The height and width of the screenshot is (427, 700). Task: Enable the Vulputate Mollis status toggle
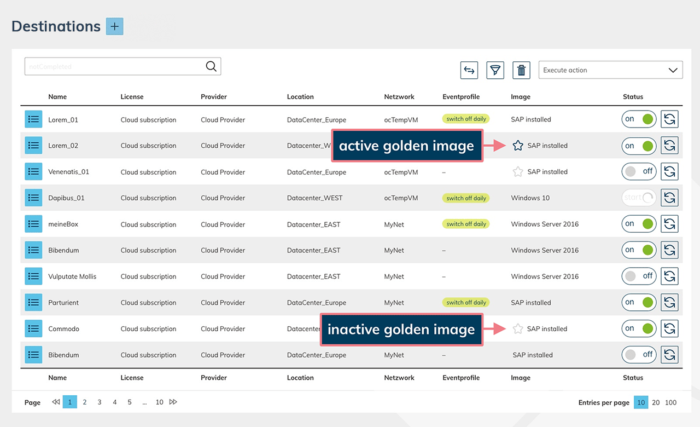click(x=639, y=276)
